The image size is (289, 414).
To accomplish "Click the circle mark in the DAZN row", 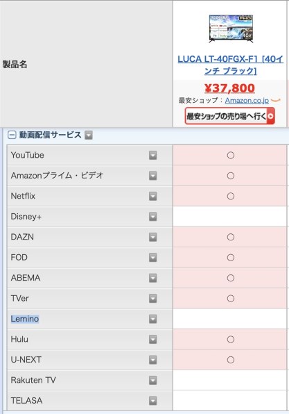I will (x=231, y=237).
